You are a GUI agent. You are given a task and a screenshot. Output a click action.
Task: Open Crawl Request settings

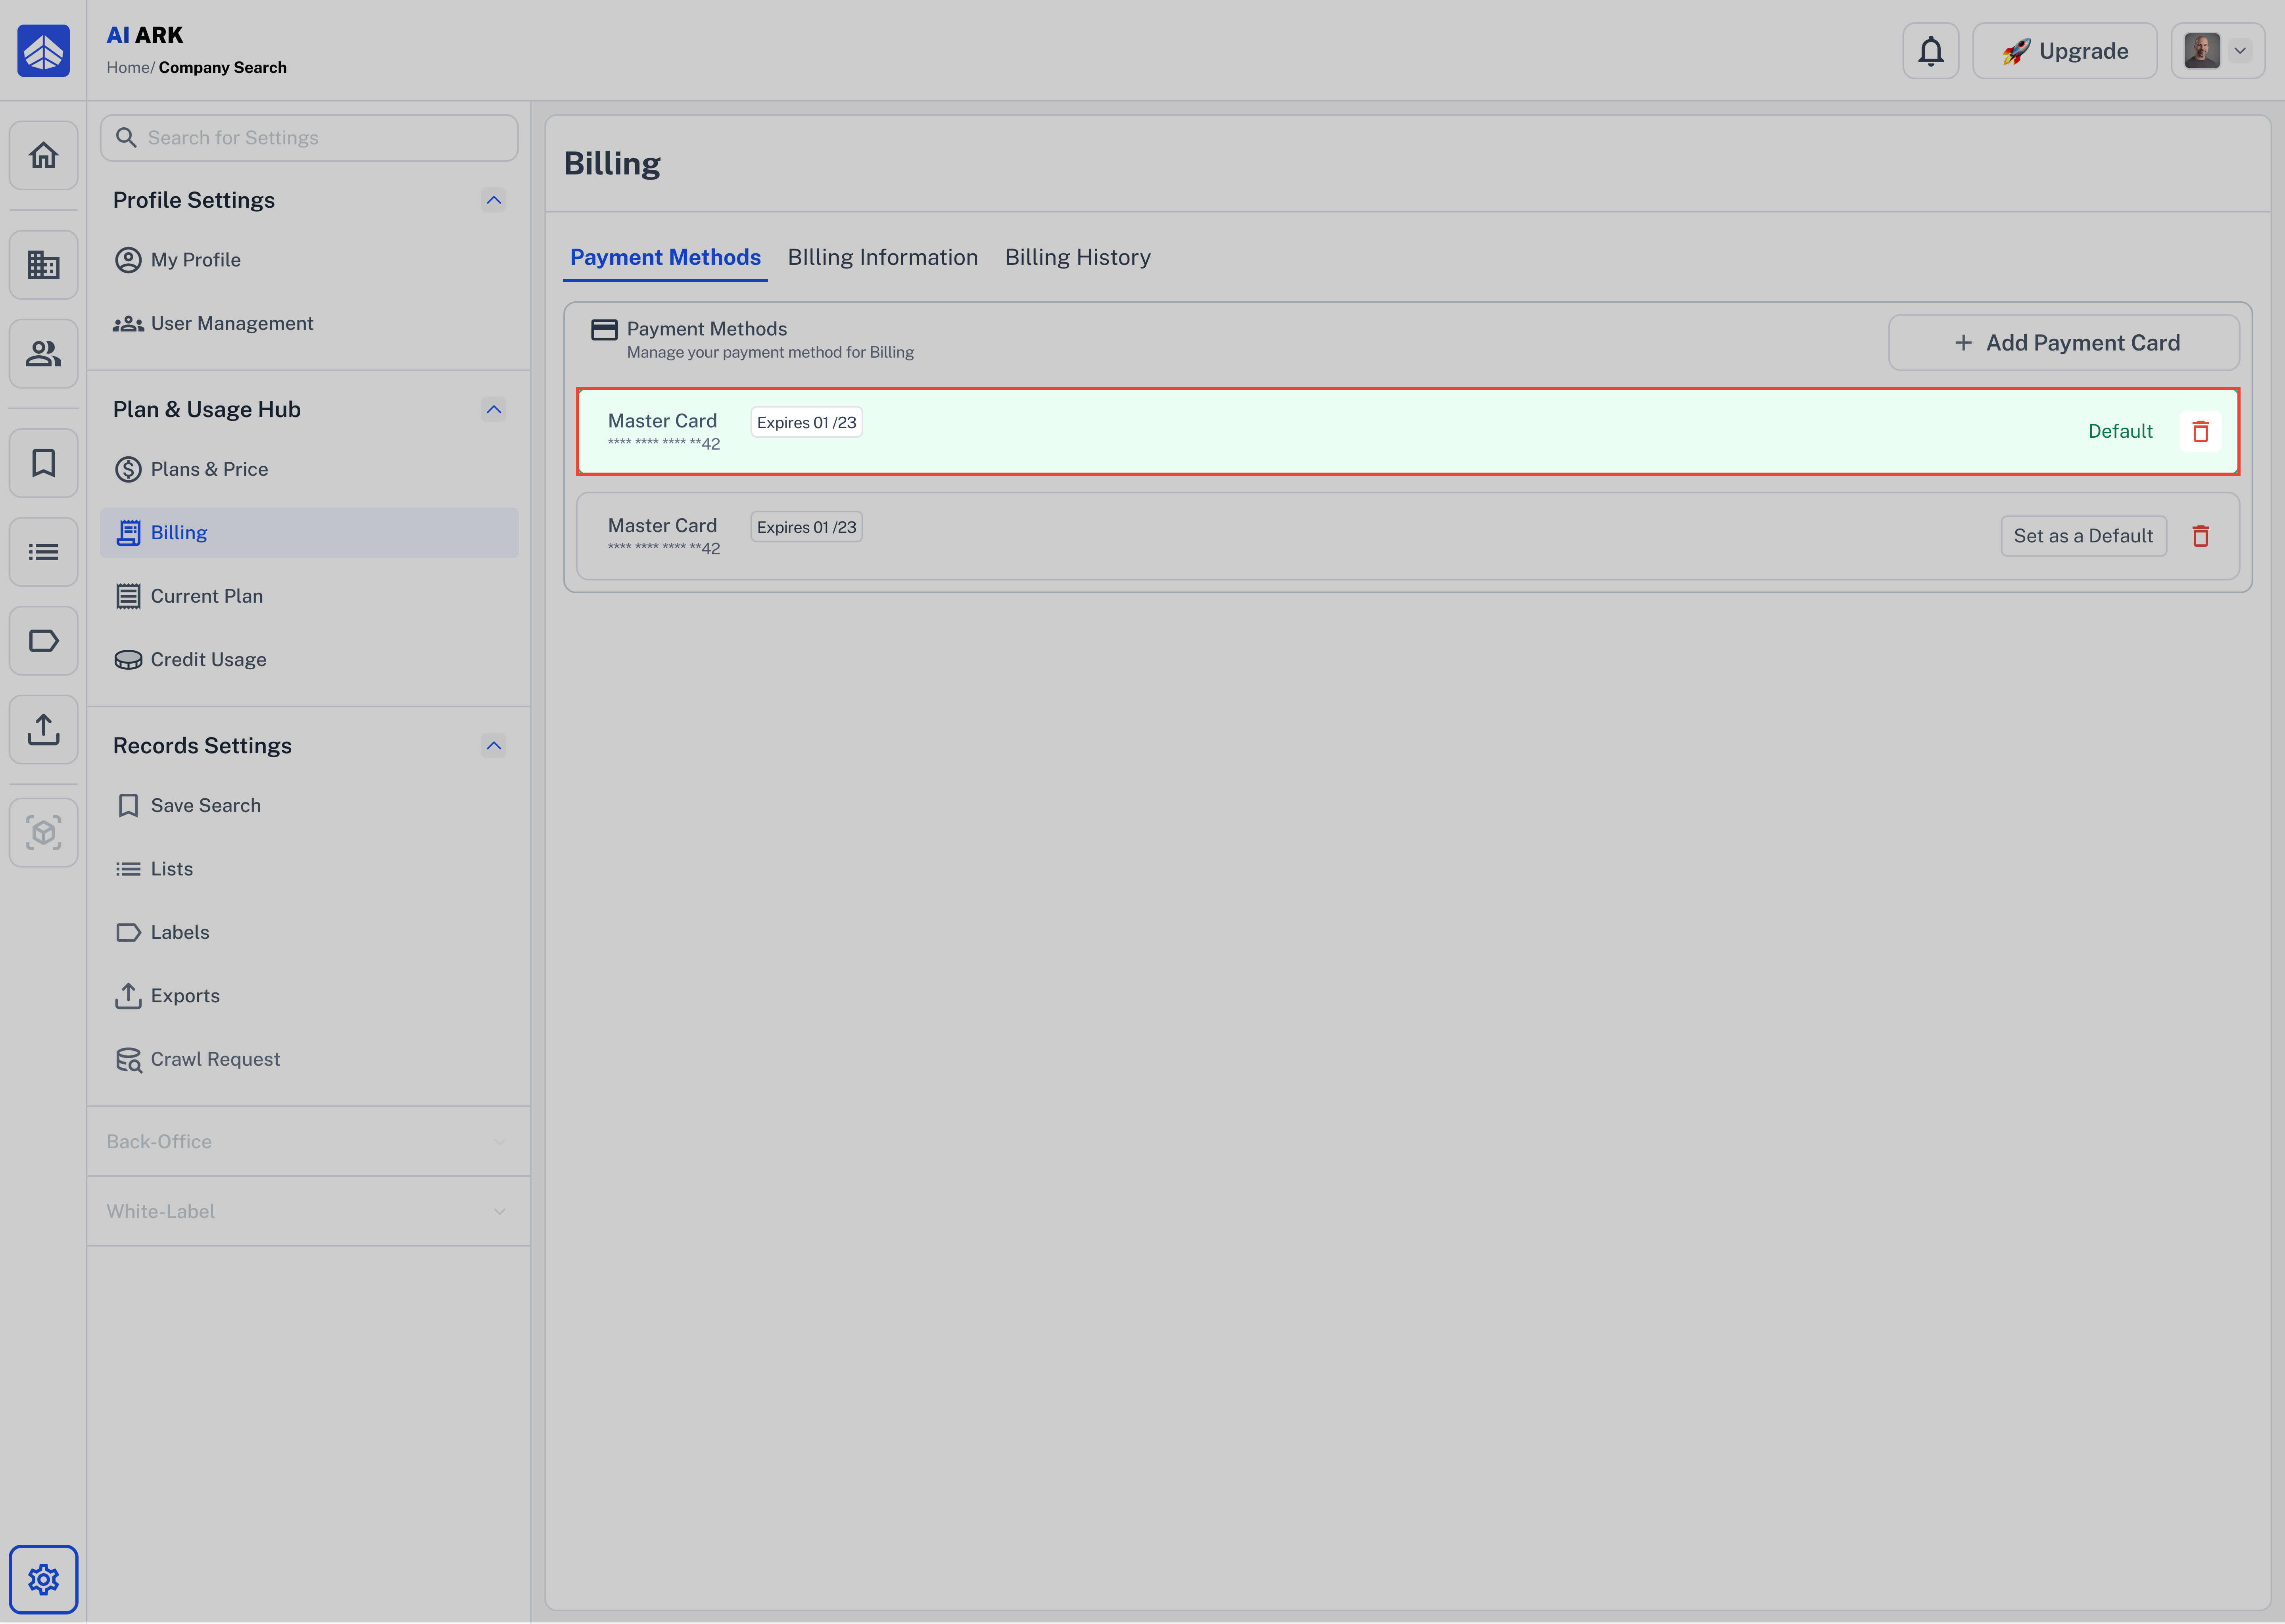309,1060
